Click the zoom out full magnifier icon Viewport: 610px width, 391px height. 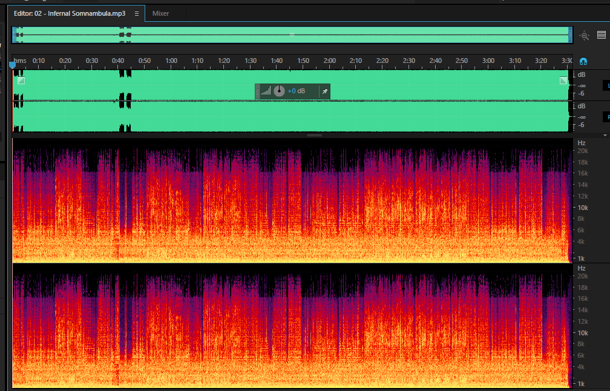tap(585, 35)
